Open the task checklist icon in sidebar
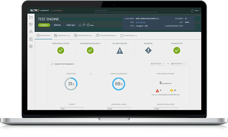228x137 pixels. point(31,39)
